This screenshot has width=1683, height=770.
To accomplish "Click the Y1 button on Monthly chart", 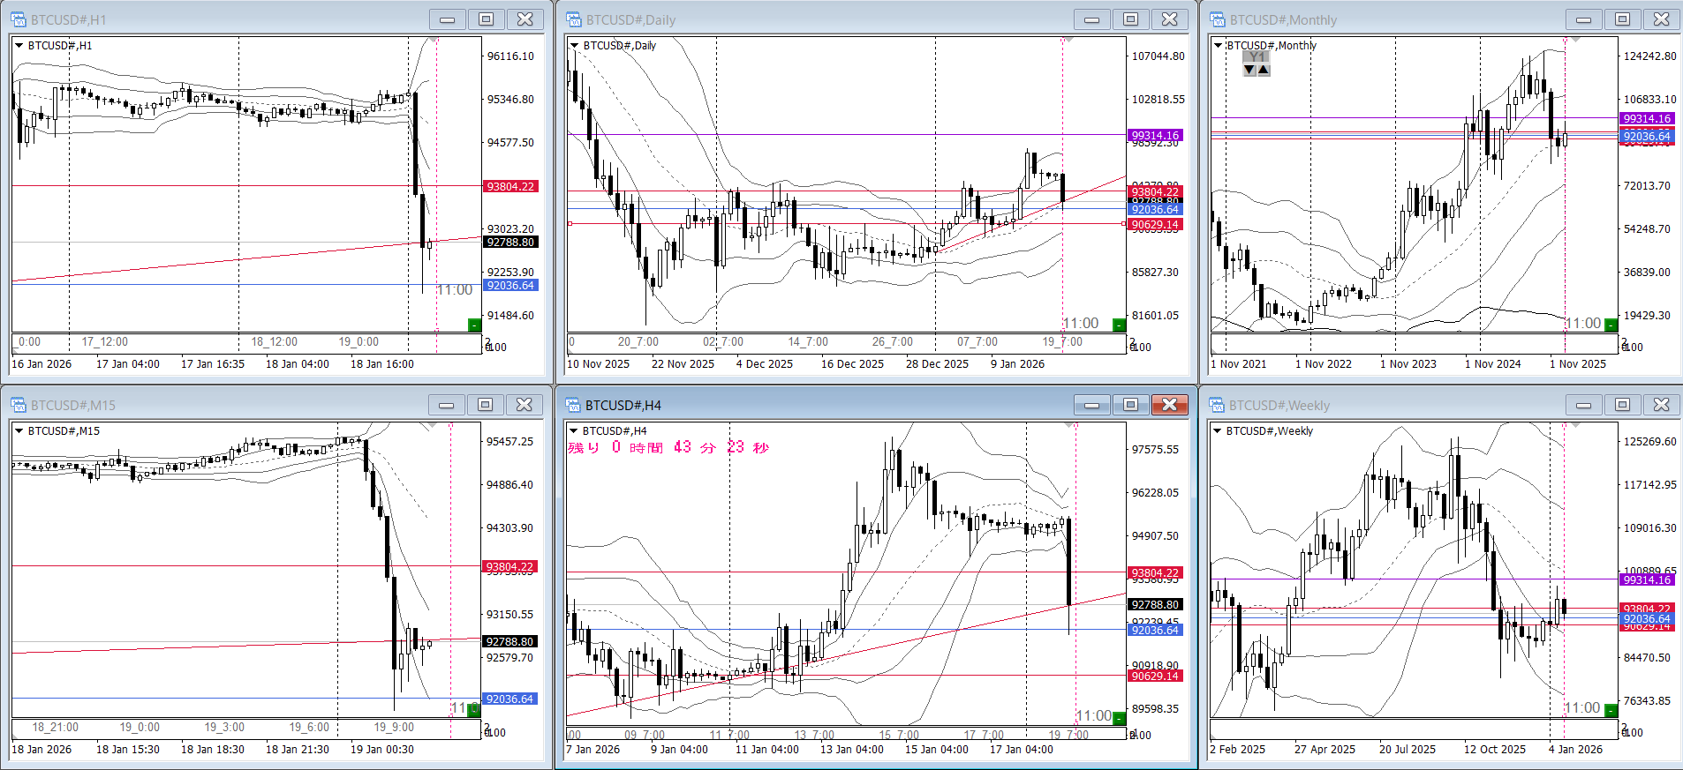I will (x=1257, y=56).
